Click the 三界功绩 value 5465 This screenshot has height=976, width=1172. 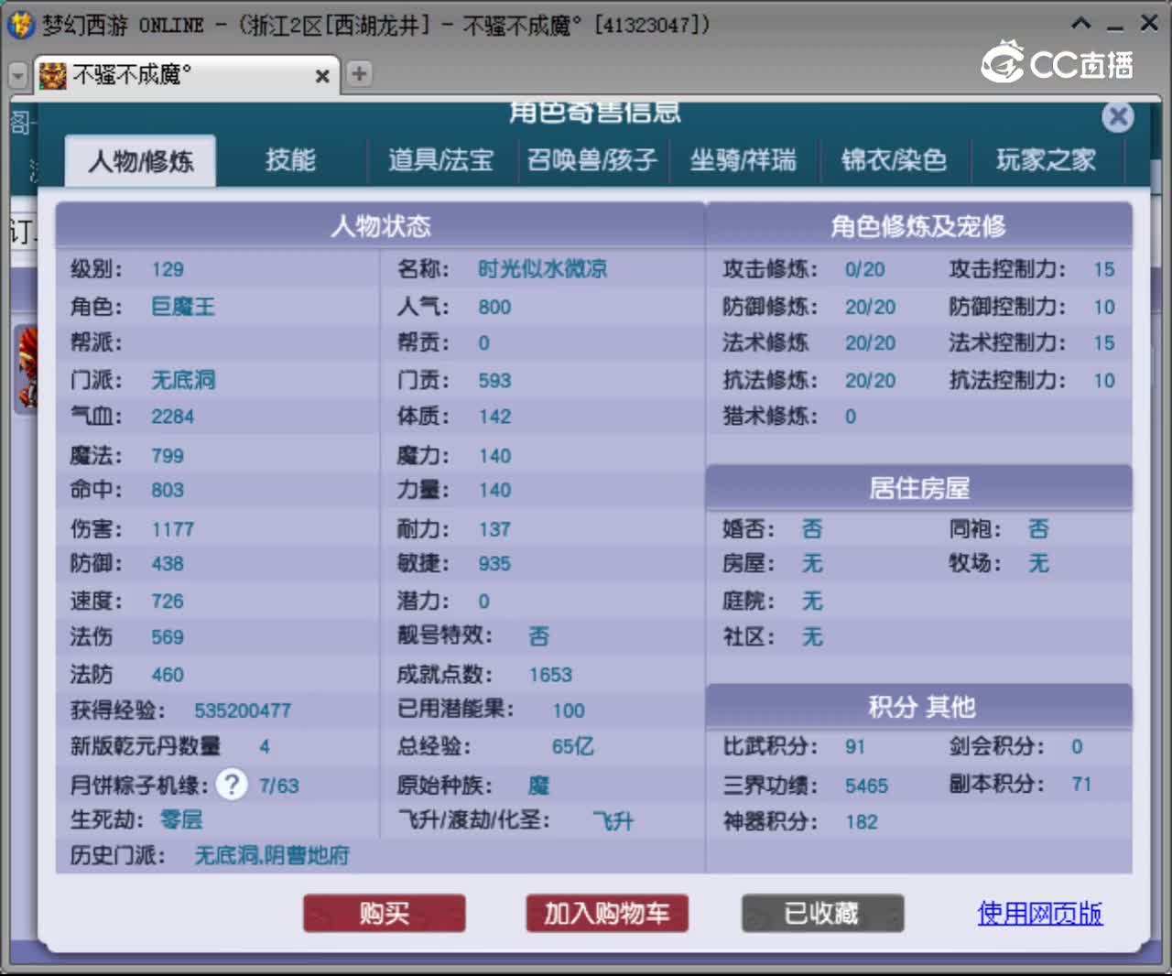coord(866,786)
